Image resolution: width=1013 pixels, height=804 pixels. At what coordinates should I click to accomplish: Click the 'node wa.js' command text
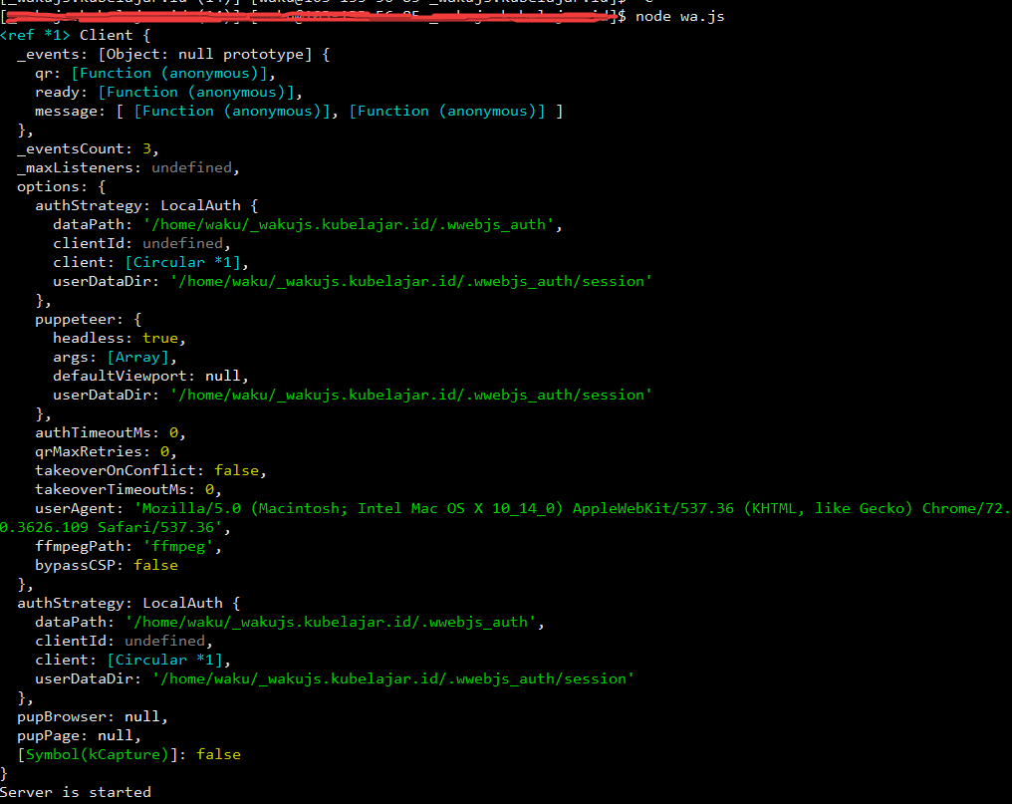(679, 16)
